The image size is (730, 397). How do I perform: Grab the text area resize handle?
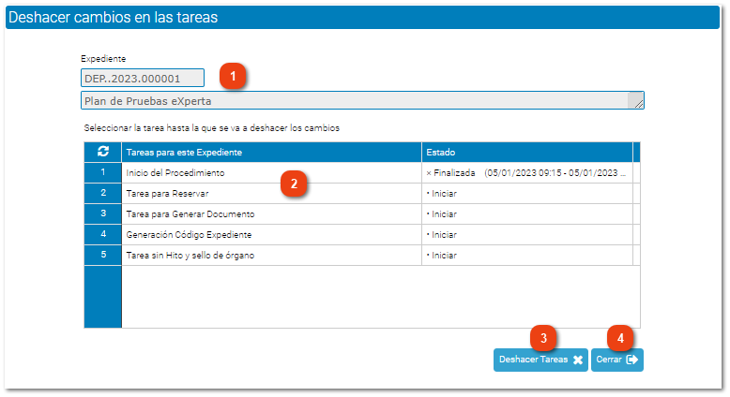638,104
